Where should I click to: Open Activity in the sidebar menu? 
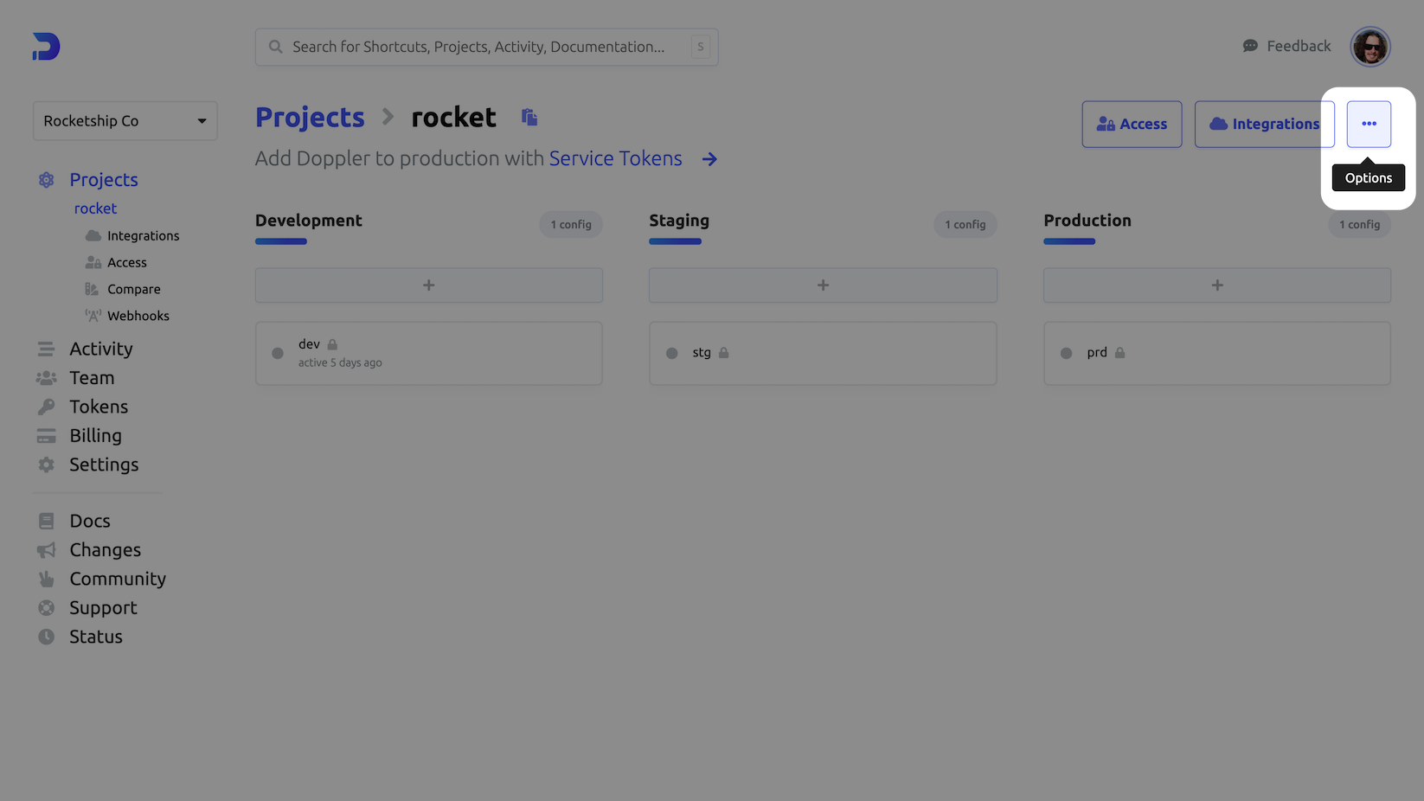coord(101,349)
